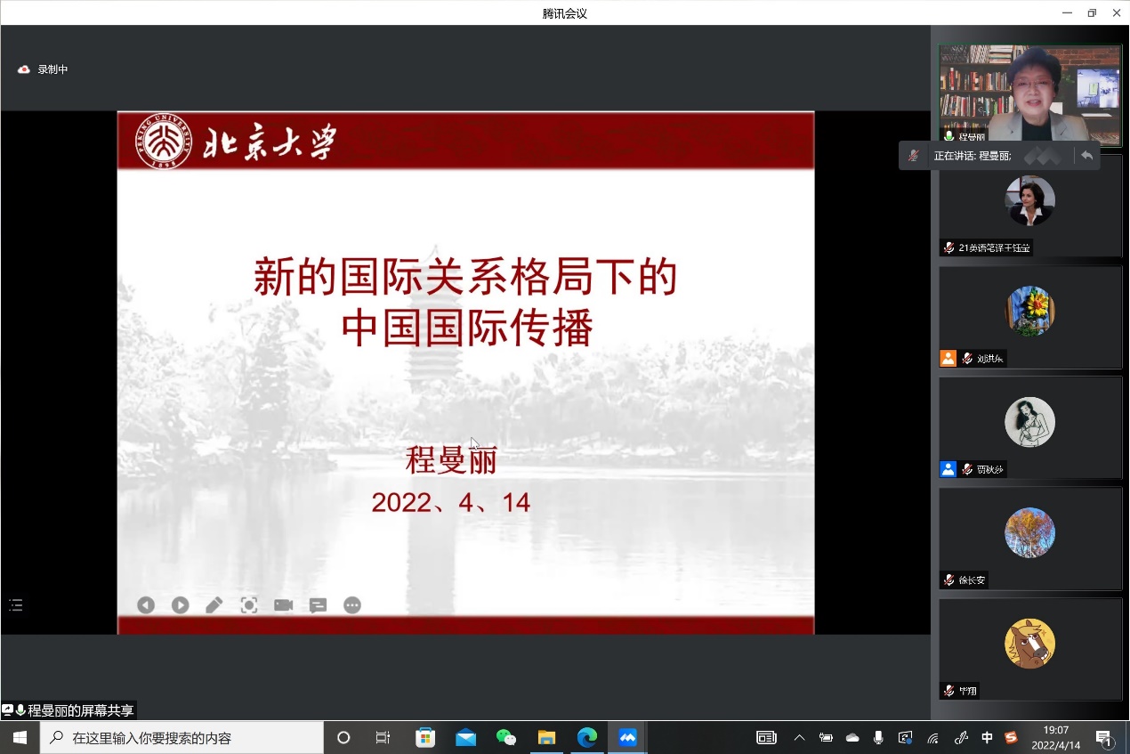Select participant tile labeled 徐长安
The width and height of the screenshot is (1130, 754).
[x=1030, y=538]
